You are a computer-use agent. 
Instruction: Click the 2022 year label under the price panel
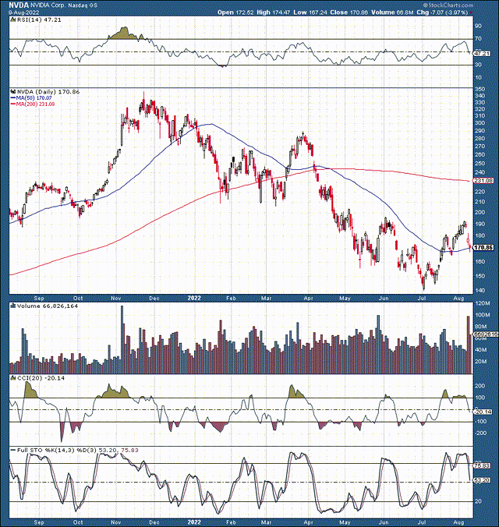click(x=194, y=298)
